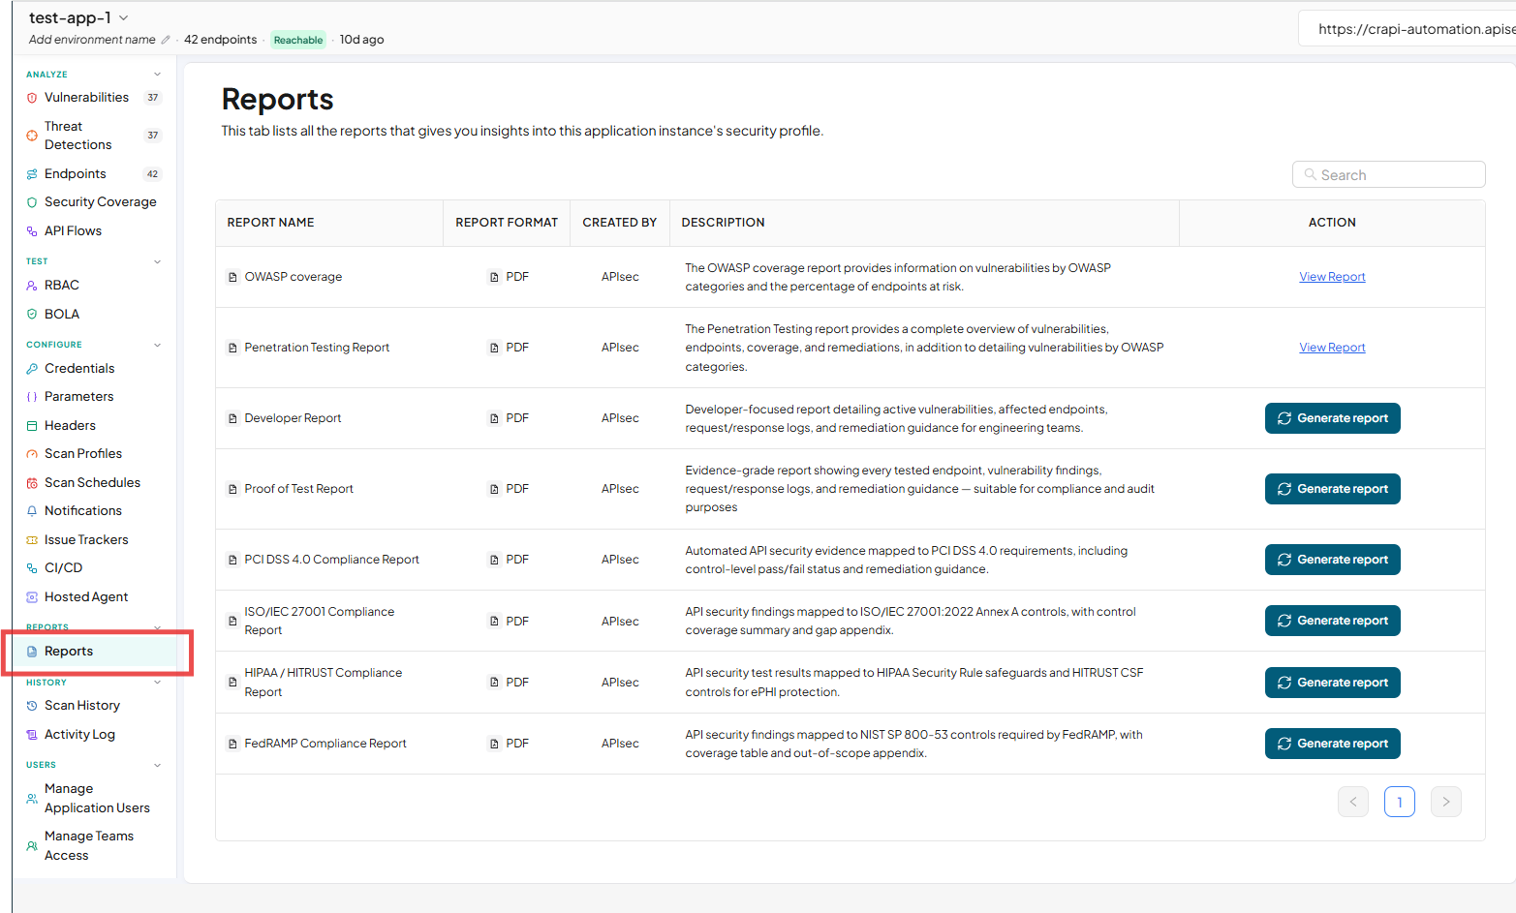Generate the FedRAMP Compliance Report
1516x913 pixels.
1332,744
